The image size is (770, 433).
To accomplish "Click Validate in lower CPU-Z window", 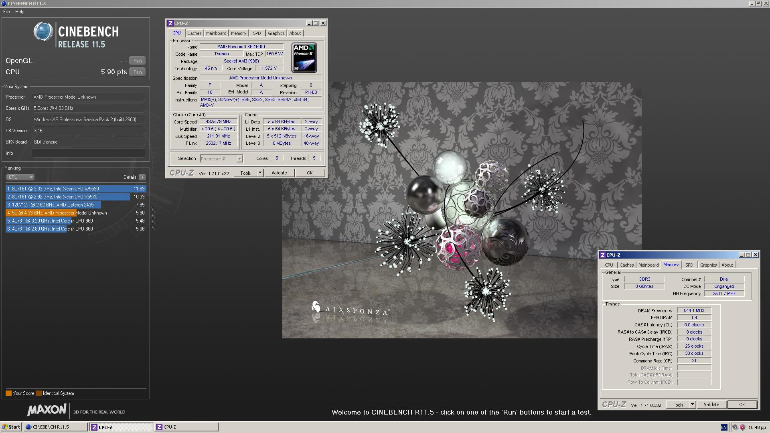I will pyautogui.click(x=711, y=405).
